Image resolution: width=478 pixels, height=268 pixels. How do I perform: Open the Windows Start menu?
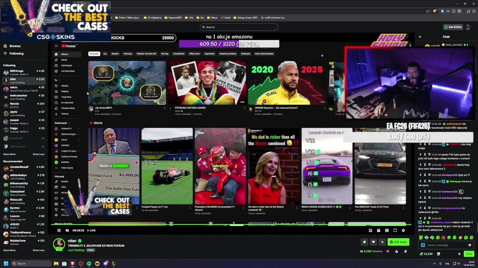click(x=6, y=264)
